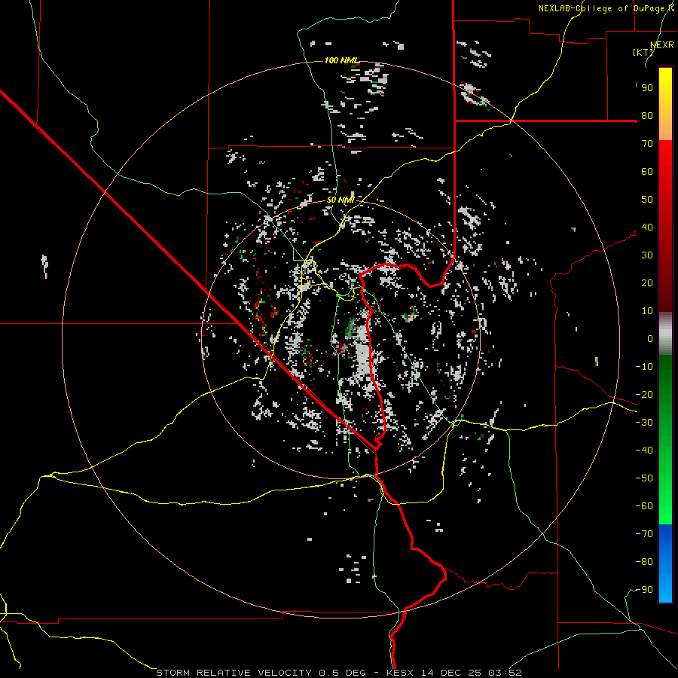Click the '70' scale label
Image resolution: width=678 pixels, height=678 pixels.
(647, 144)
